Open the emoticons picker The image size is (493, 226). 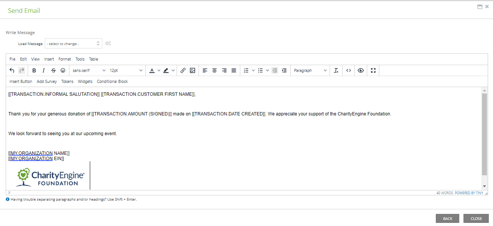coord(63,70)
